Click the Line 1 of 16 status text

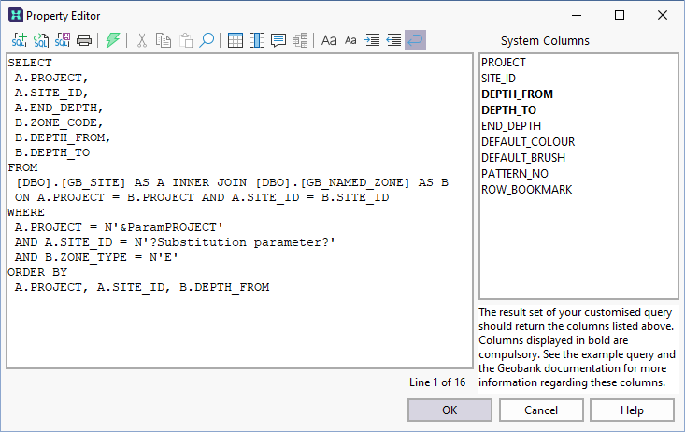click(x=437, y=382)
